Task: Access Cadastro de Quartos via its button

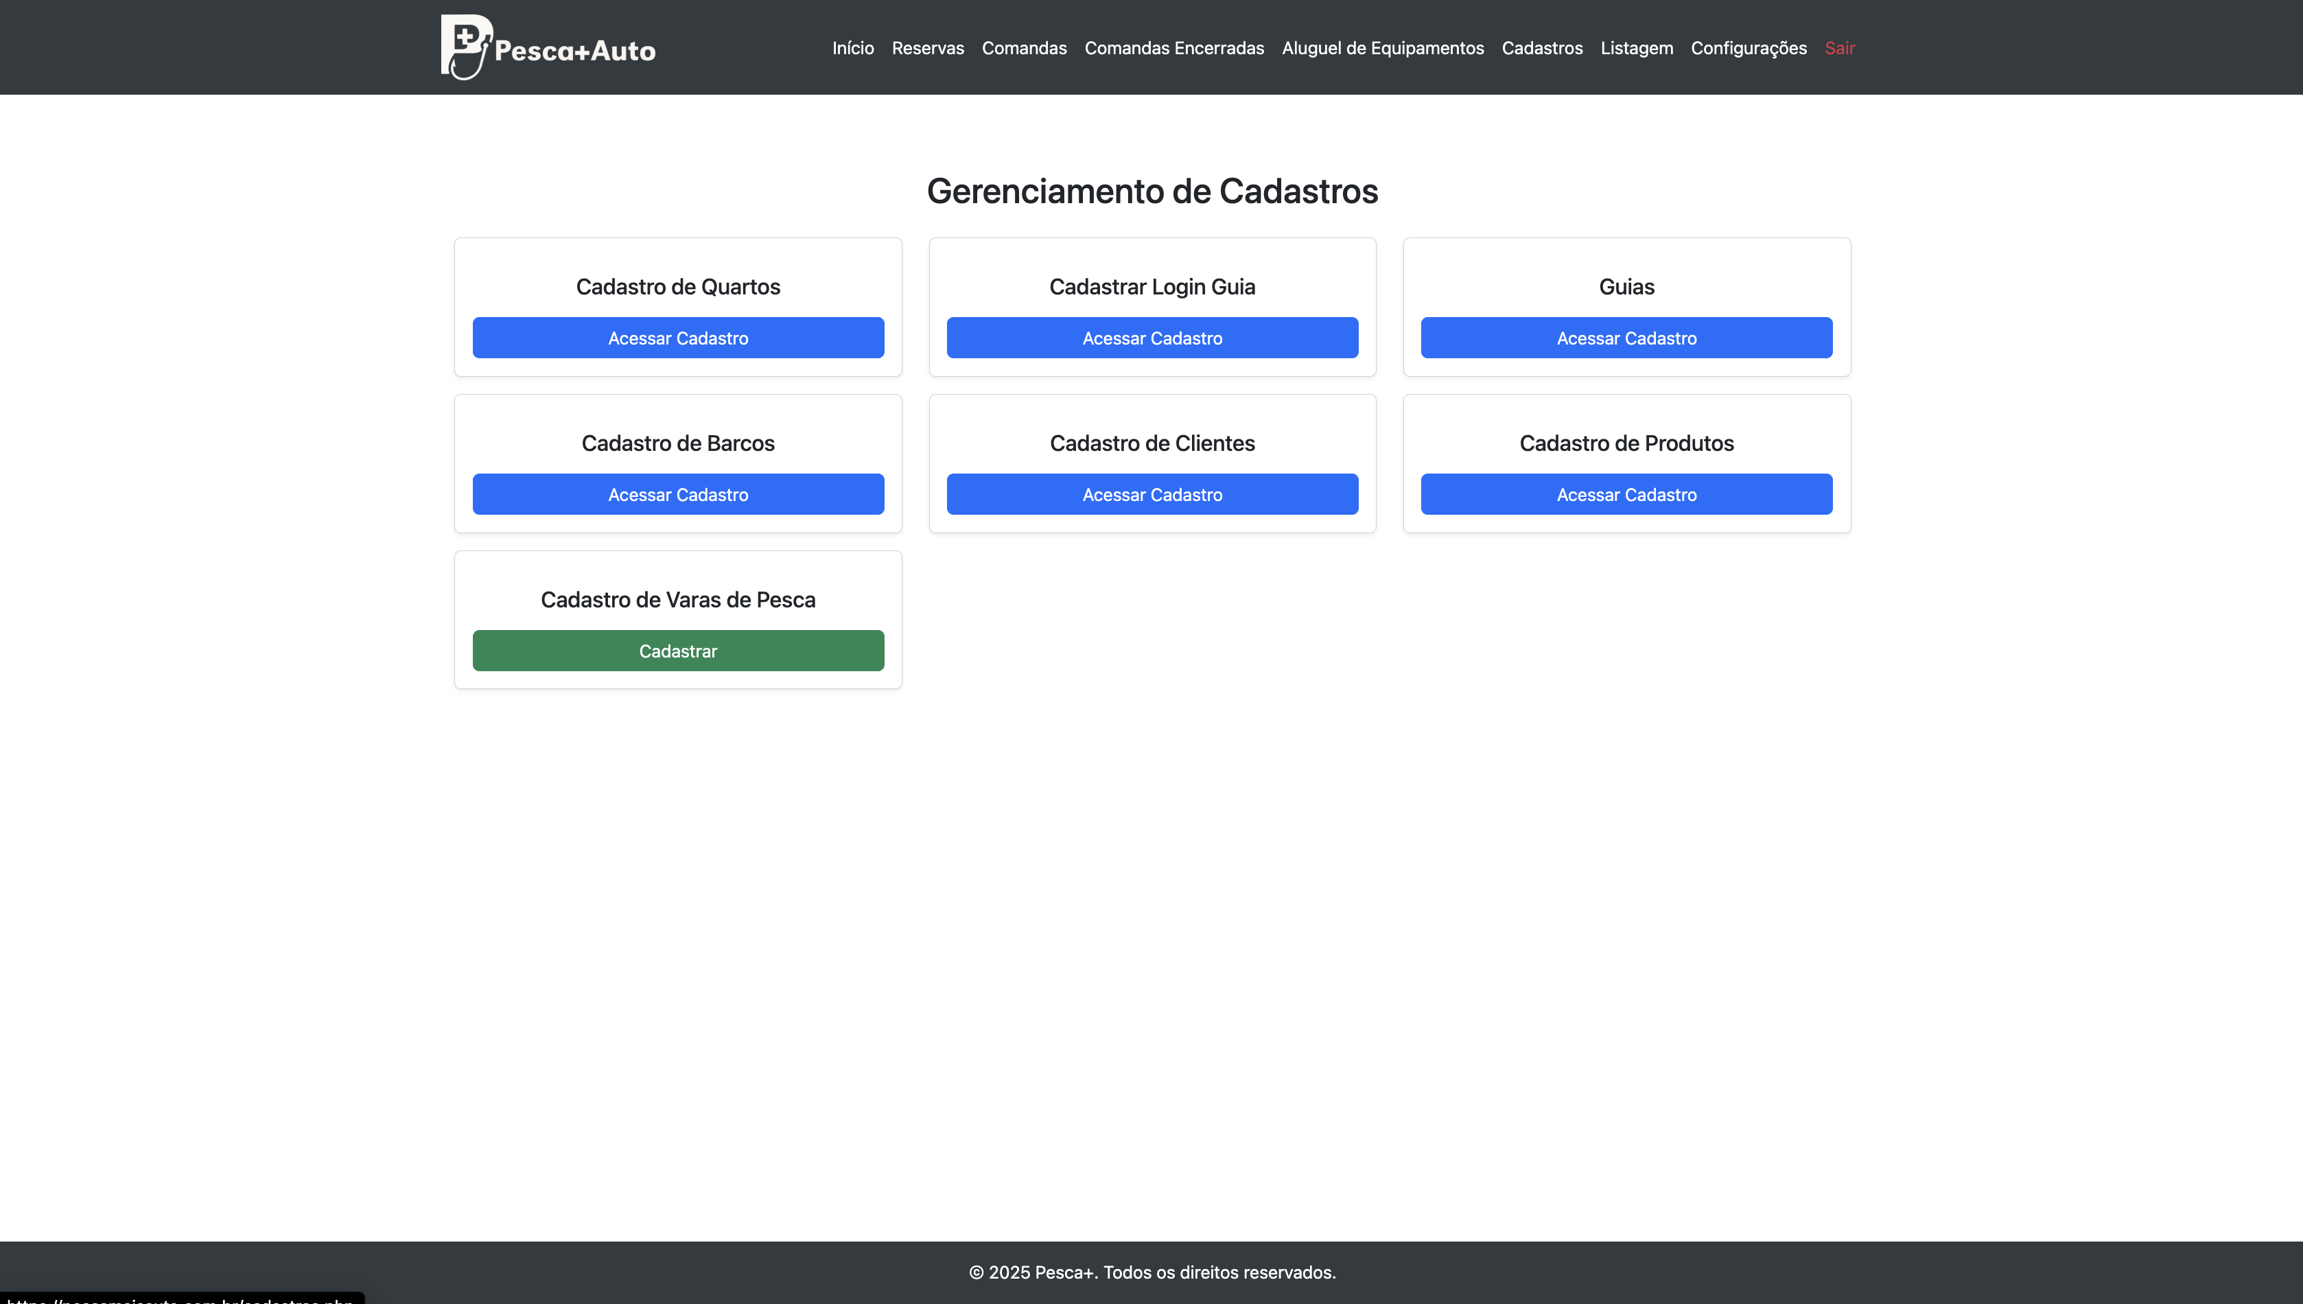Action: pos(678,338)
